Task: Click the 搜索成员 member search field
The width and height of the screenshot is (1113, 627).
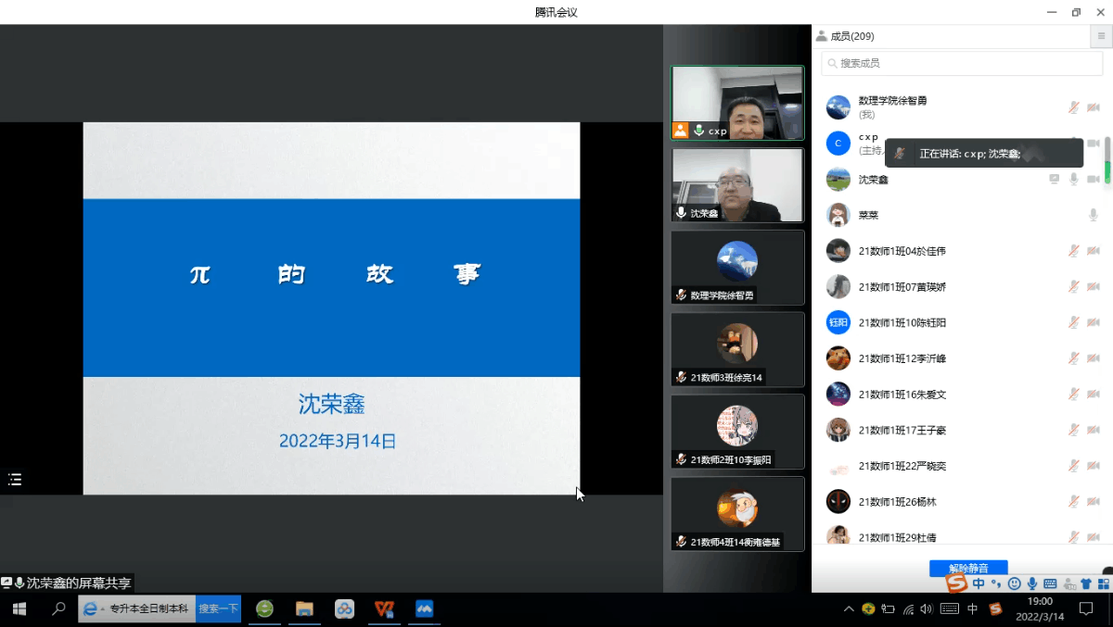Action: pyautogui.click(x=962, y=63)
